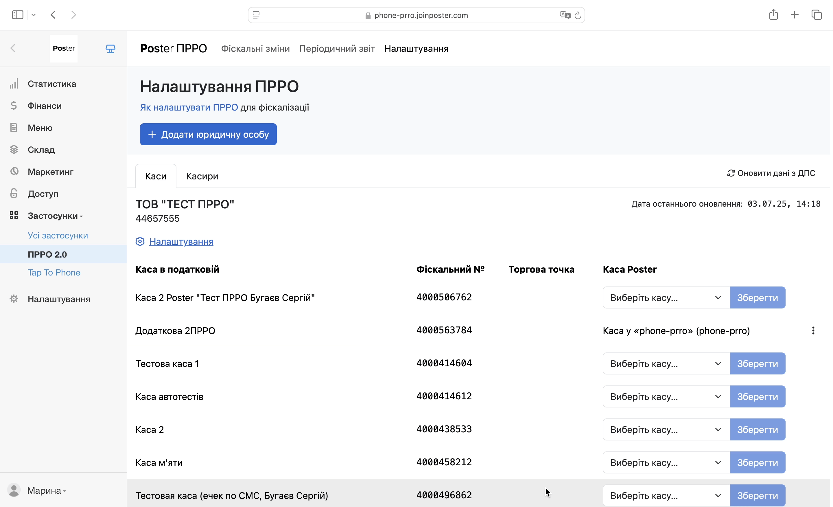Switch to Фіскальні зміни tab
The image size is (833, 507).
[255, 49]
